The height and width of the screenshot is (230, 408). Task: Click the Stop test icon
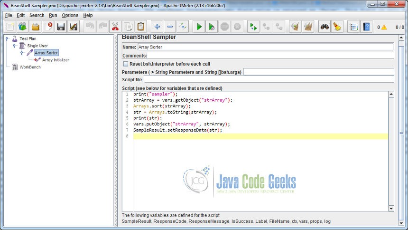tap(224, 27)
